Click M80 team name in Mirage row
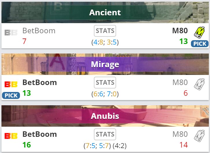Image resolution: width=210 pixels, height=153 pixels. click(180, 82)
